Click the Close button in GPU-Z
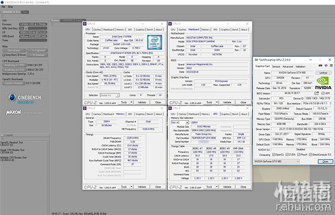Image resolution: width=335 pixels, height=215 pixels. [325, 162]
